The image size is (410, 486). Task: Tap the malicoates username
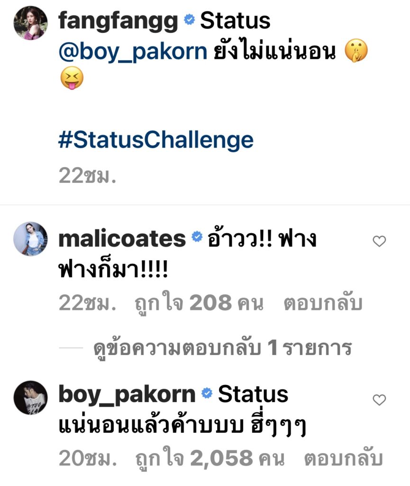pos(122,239)
